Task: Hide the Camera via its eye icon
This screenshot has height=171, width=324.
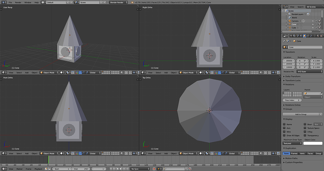Action: coord(313,21)
